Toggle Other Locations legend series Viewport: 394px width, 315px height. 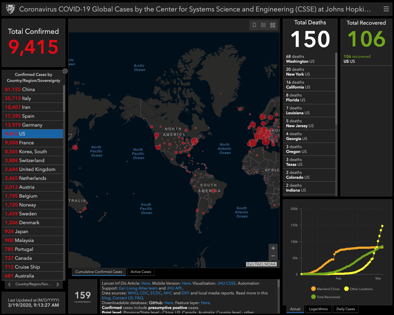(359, 289)
